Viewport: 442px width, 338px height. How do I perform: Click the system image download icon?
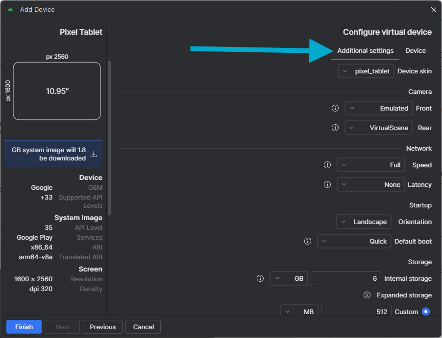pyautogui.click(x=94, y=154)
